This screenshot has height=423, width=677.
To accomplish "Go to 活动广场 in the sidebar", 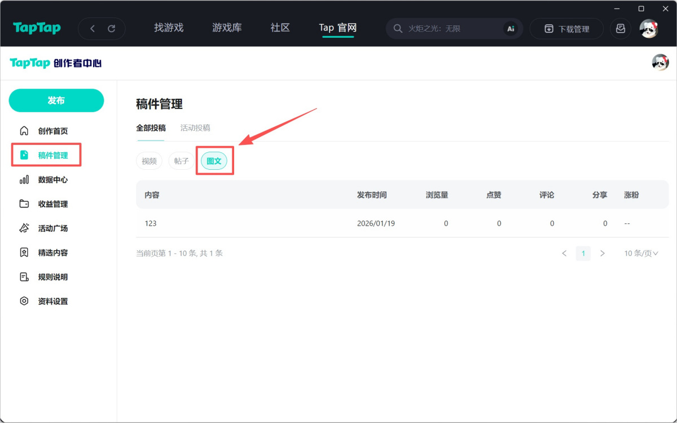I will coord(52,228).
